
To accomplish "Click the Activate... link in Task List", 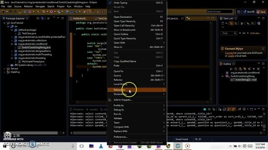I will tap(255, 33).
